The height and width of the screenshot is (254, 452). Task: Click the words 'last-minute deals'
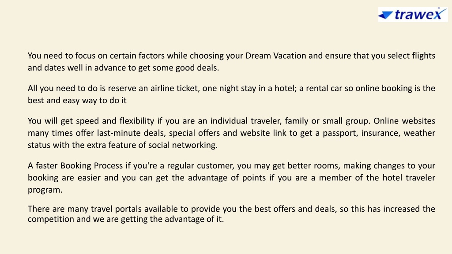[x=132, y=133]
